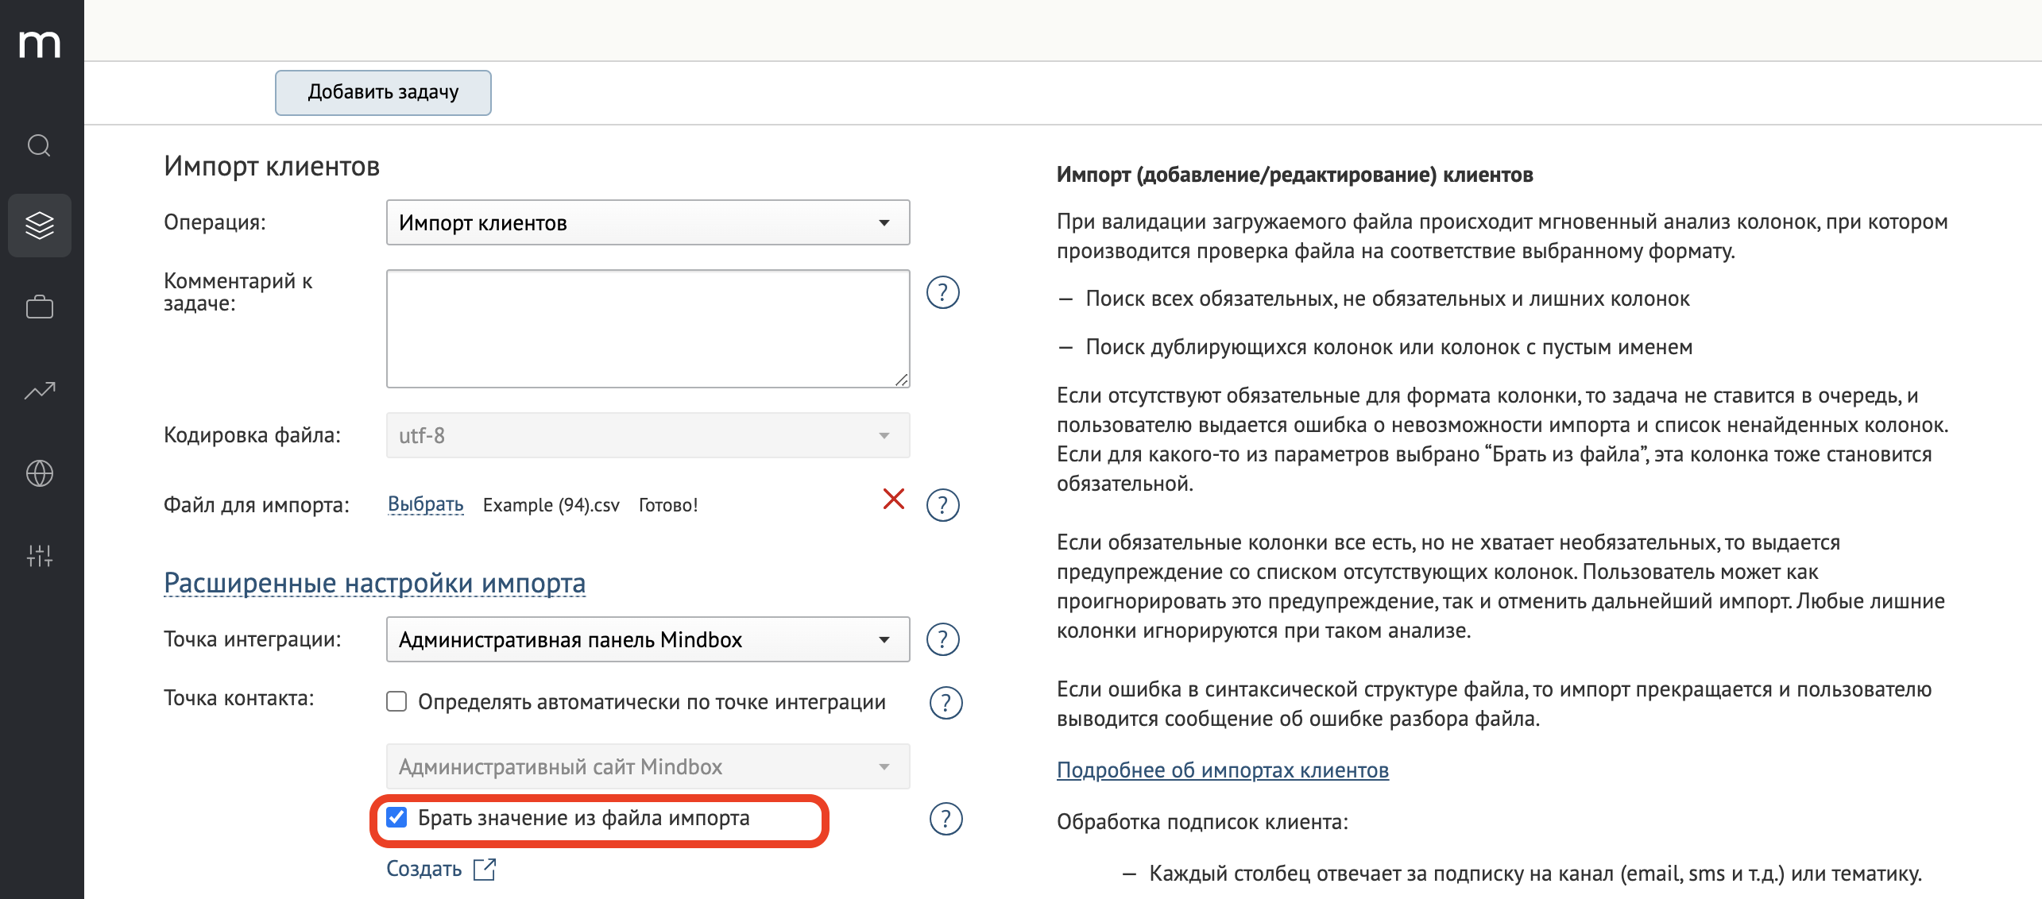Show help for the import file row
Viewport: 2042px width, 899px height.
pos(943,505)
